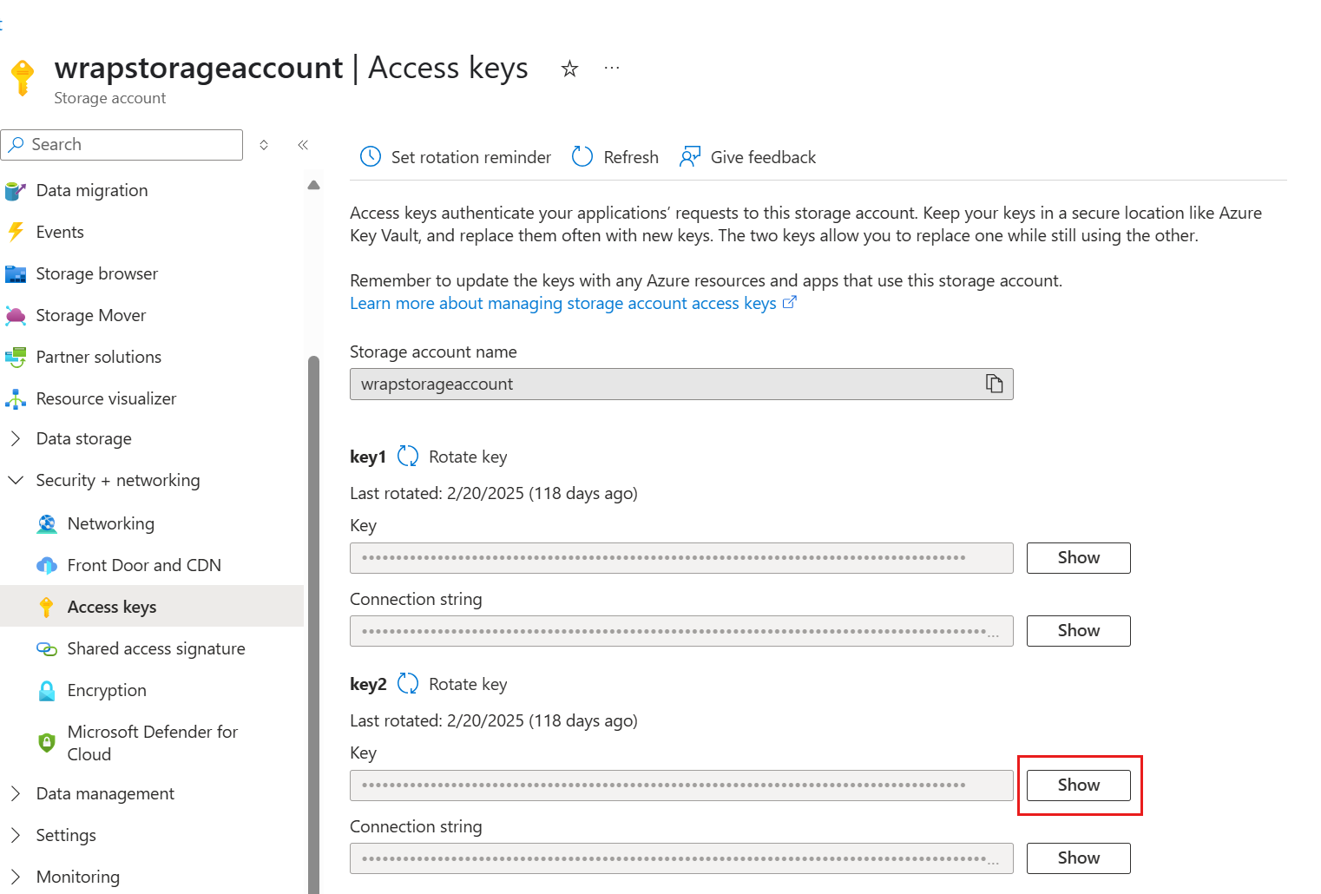Viewport: 1321px width, 894px height.
Task: Collapse the Security + networking section
Action: [16, 480]
